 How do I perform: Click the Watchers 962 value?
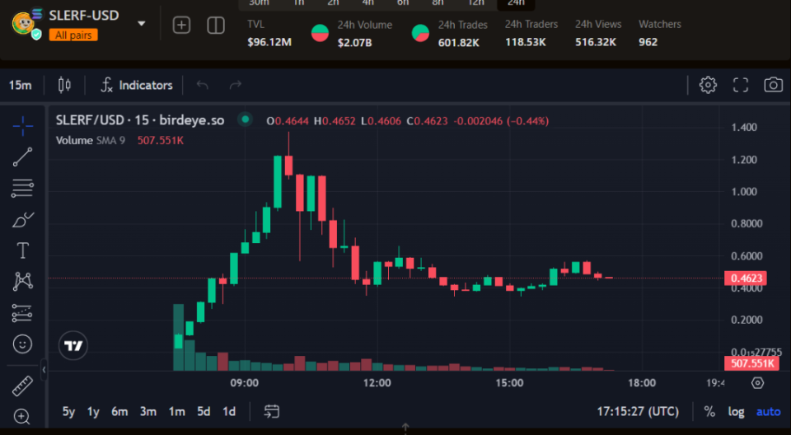click(648, 42)
